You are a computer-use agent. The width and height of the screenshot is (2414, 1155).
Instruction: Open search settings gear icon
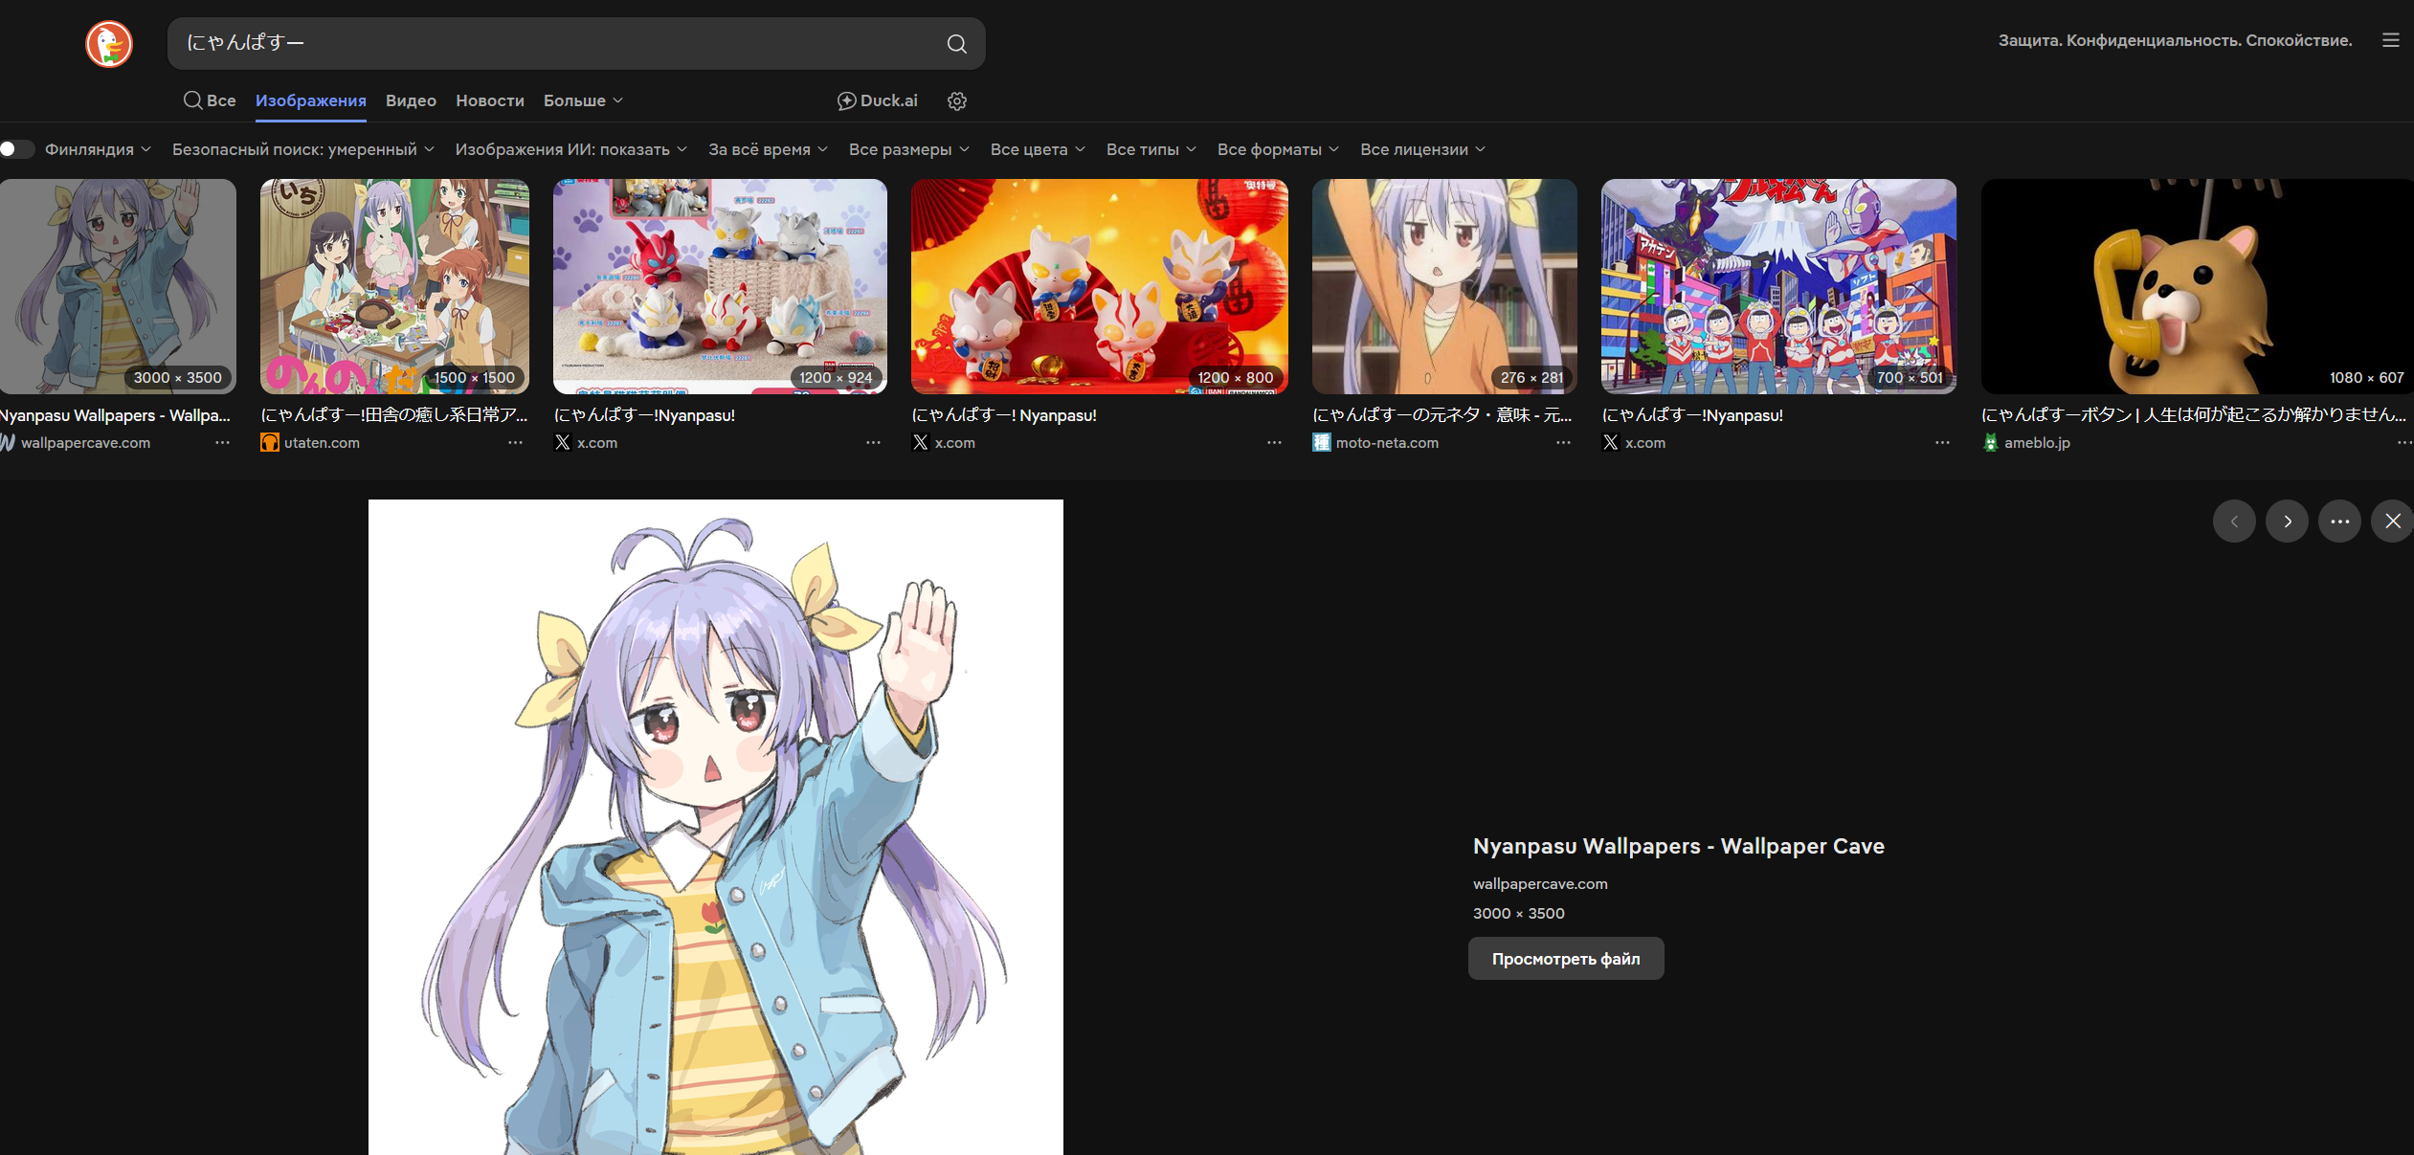pos(956,100)
